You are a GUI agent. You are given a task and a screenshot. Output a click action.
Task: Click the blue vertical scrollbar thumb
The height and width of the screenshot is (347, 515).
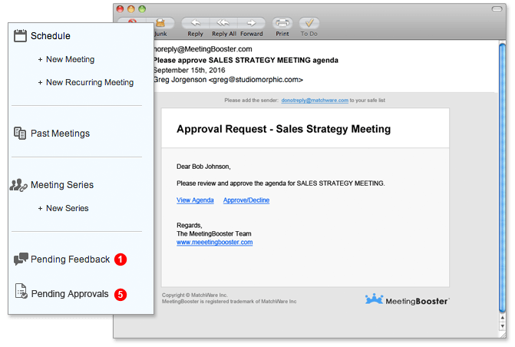tap(502, 177)
